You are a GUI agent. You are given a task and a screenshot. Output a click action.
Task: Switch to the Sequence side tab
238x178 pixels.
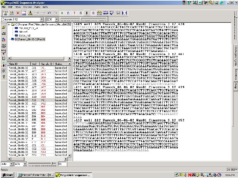[x=236, y=74]
